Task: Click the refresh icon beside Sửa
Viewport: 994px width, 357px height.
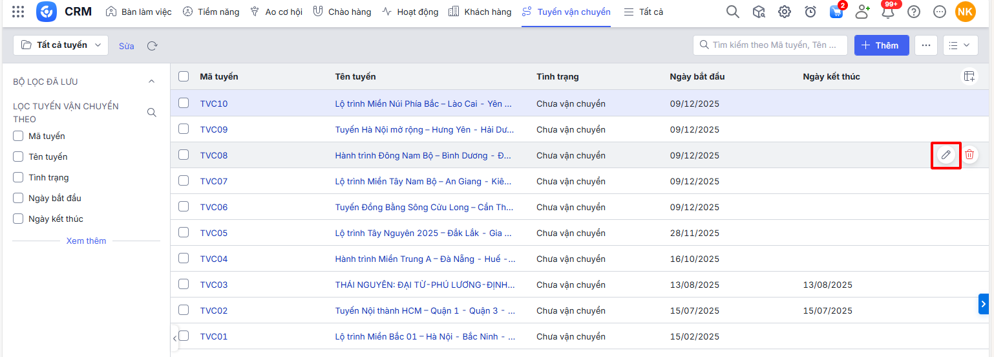Action: pyautogui.click(x=153, y=46)
